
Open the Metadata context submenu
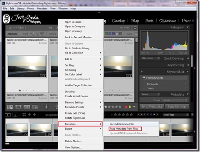(x=80, y=124)
